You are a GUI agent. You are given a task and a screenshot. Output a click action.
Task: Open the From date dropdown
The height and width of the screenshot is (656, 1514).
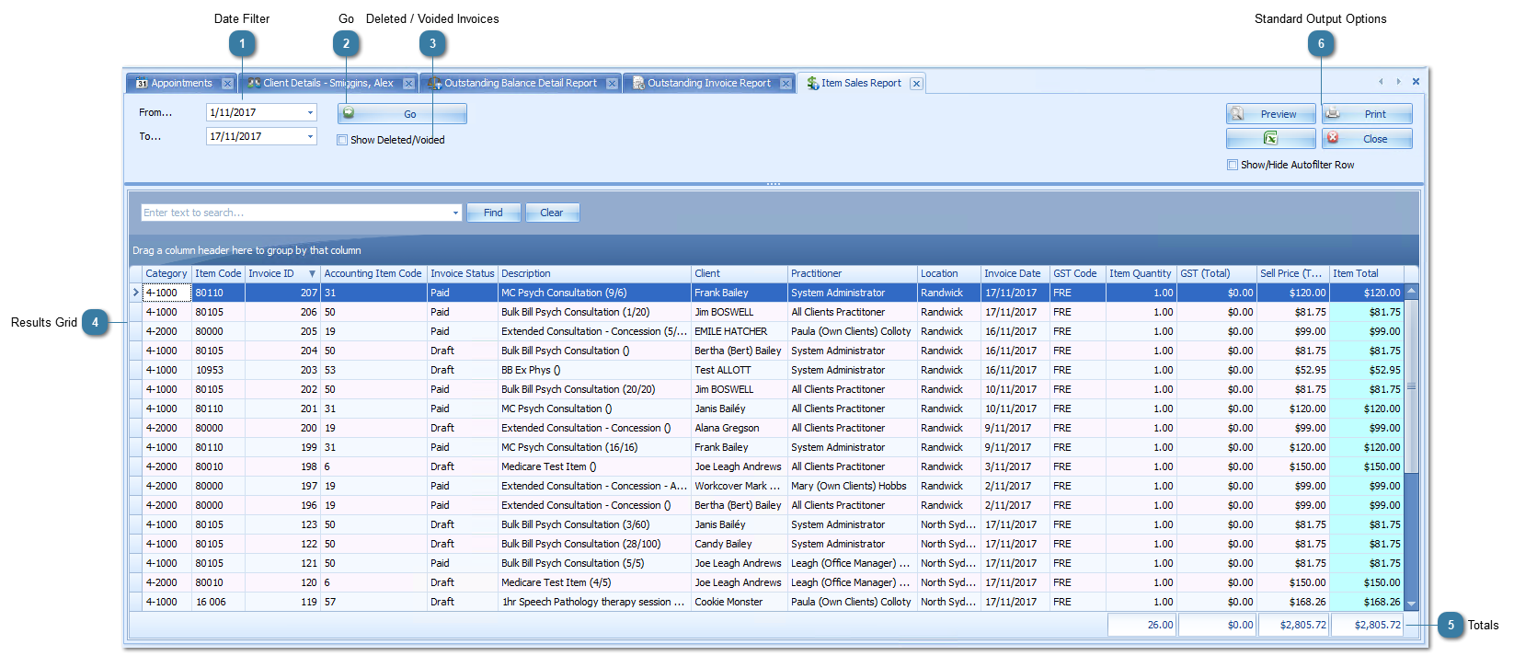tap(310, 112)
